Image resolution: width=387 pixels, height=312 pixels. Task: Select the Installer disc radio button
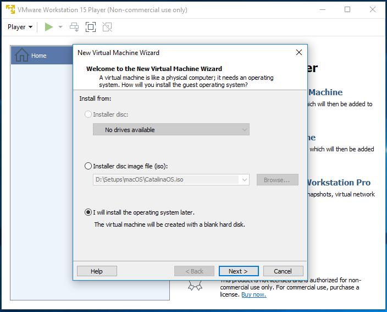[x=88, y=114]
